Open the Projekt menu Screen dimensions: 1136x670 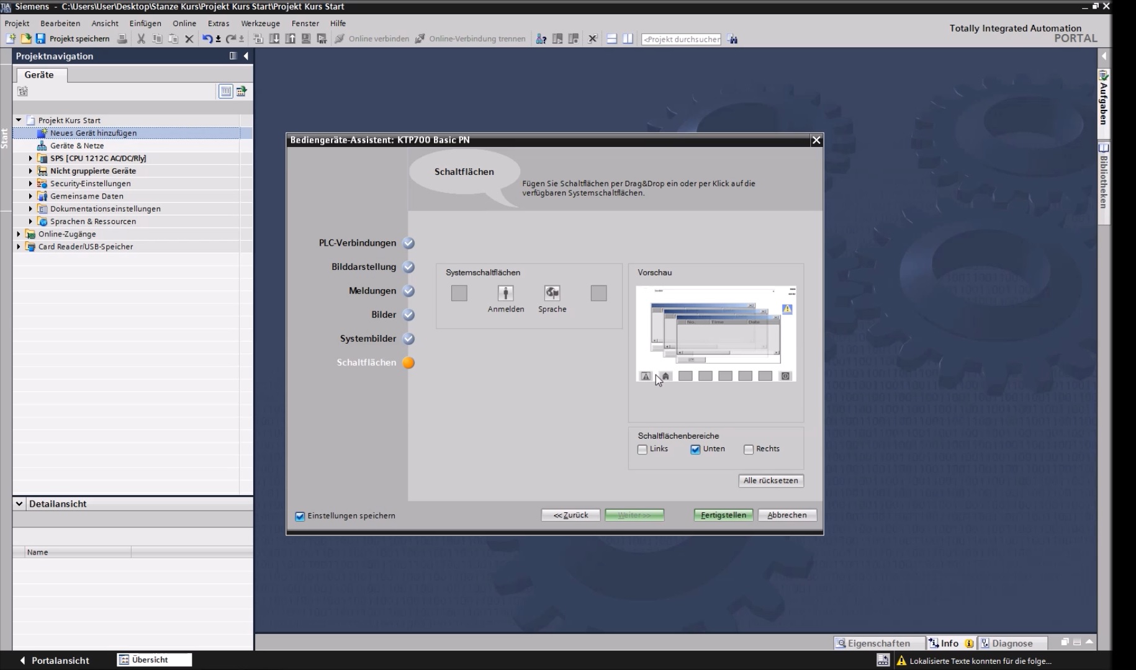tap(17, 23)
